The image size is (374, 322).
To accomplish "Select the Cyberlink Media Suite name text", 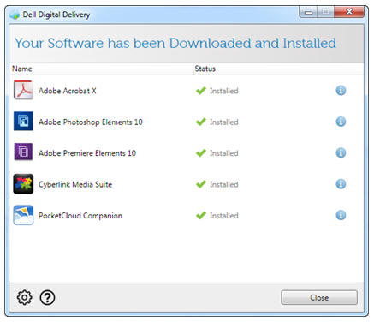I will (75, 184).
